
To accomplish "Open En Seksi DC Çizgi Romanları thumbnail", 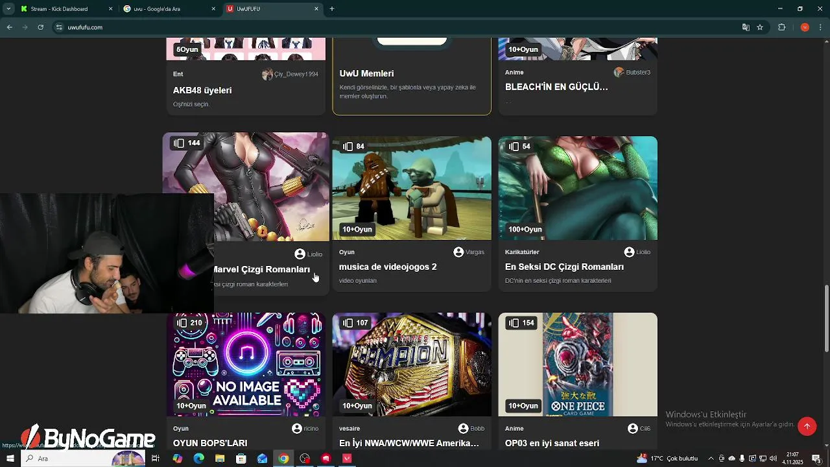I will [578, 188].
